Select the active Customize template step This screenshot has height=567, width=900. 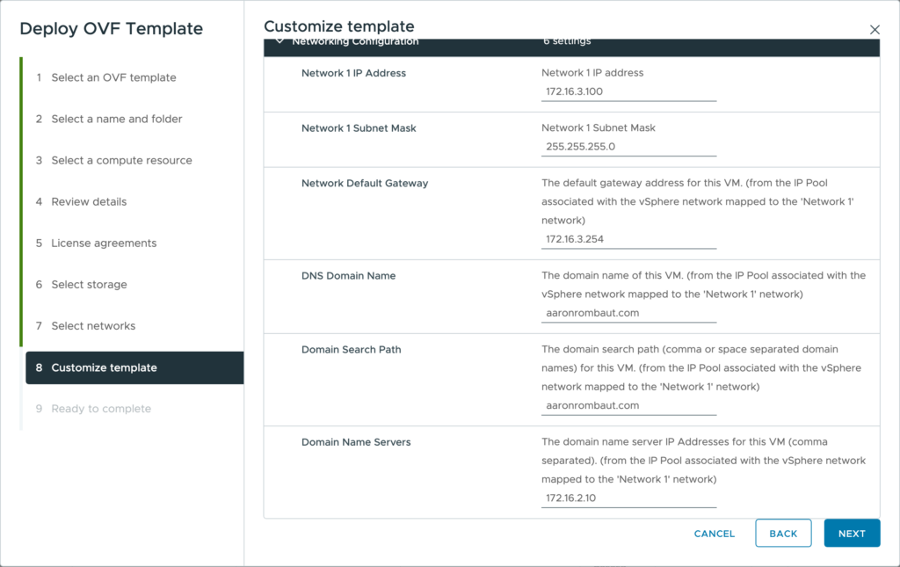click(104, 367)
